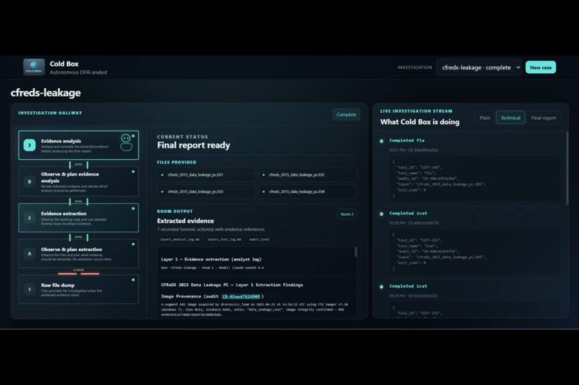
Task: Click the robot analyst icon
Action: [126, 143]
